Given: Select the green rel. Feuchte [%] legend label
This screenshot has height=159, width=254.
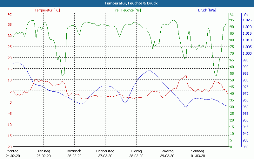Looking at the screenshot, I should point(128,10).
